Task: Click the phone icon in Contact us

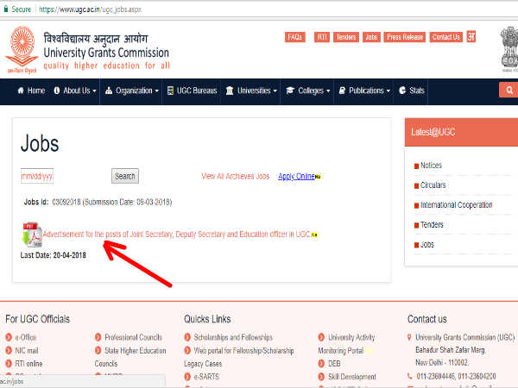Action: 409,376
